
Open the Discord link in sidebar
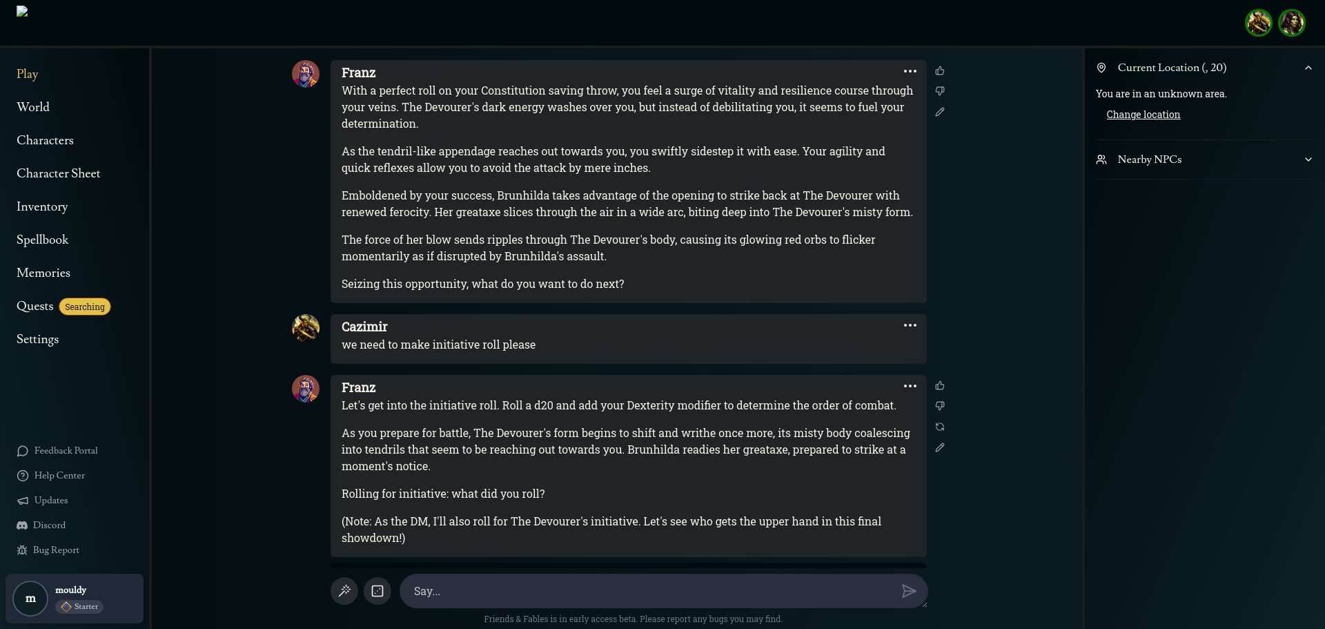pyautogui.click(x=49, y=525)
